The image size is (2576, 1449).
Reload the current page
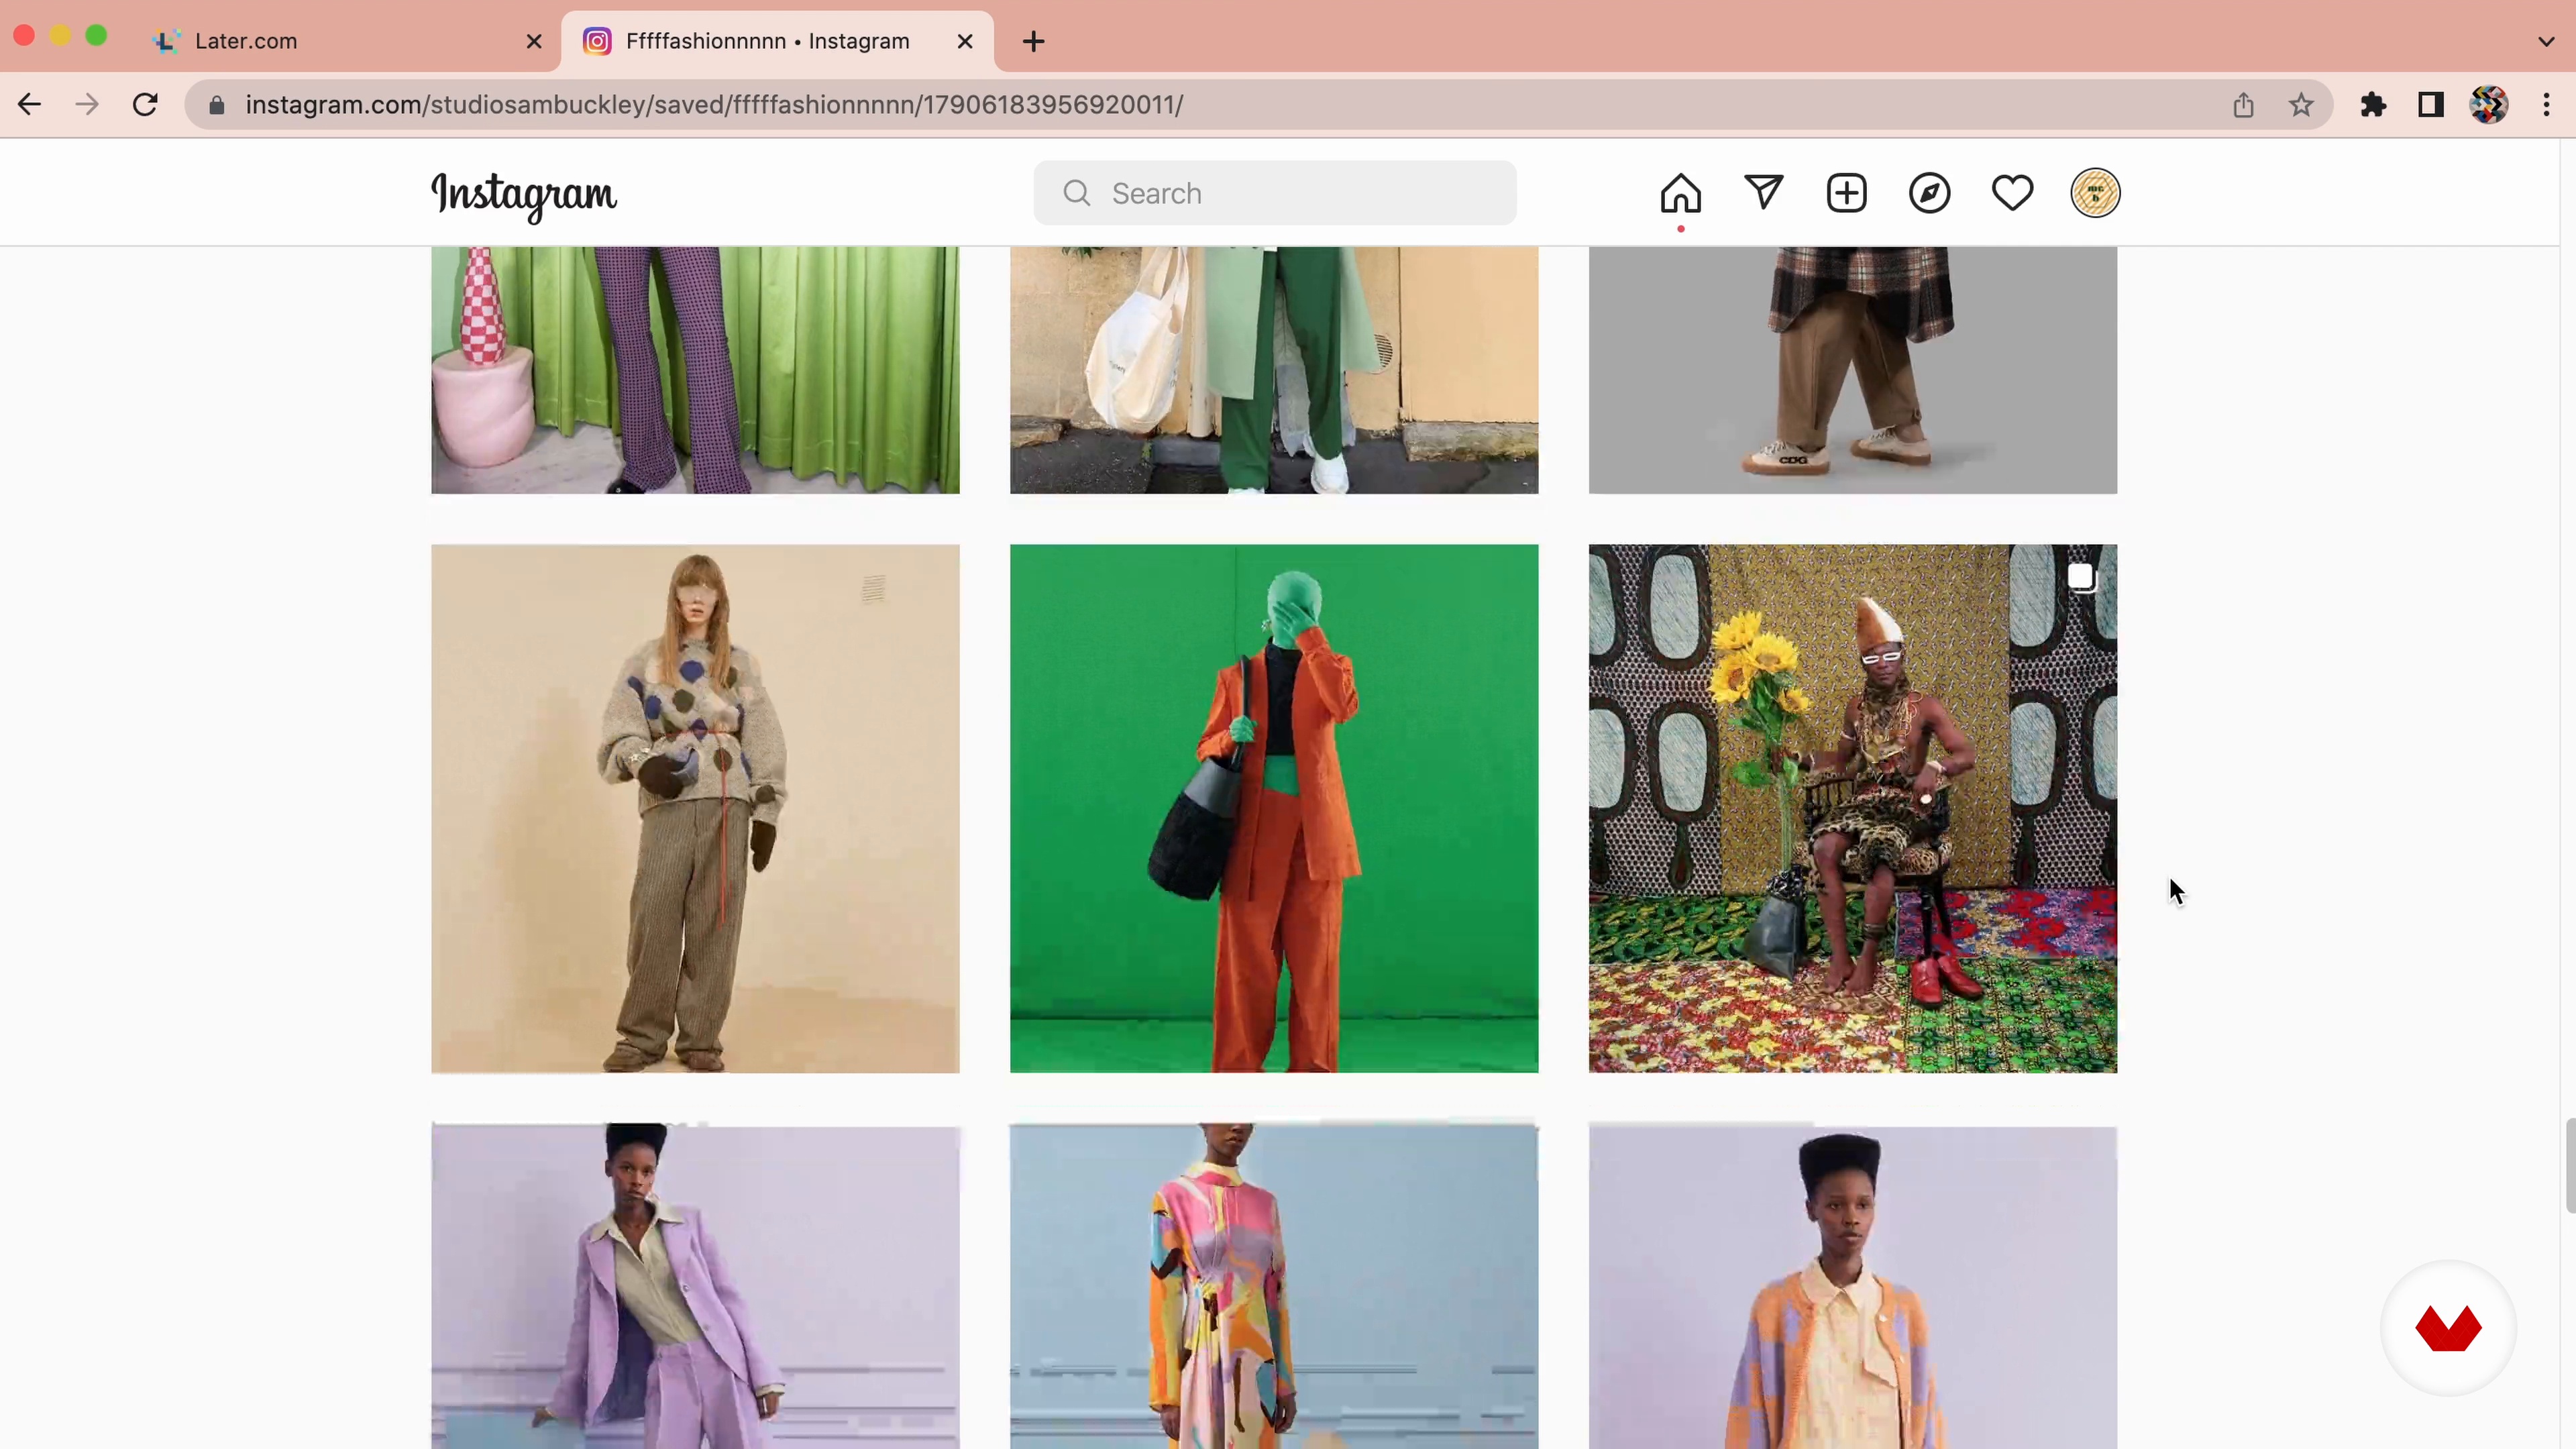pos(145,104)
